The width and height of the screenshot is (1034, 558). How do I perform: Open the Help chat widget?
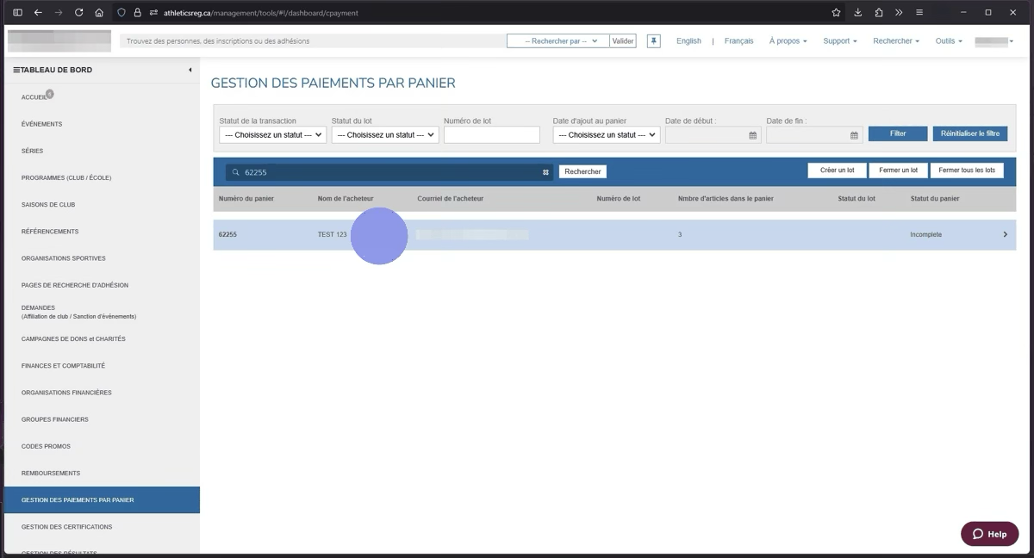[x=989, y=534]
